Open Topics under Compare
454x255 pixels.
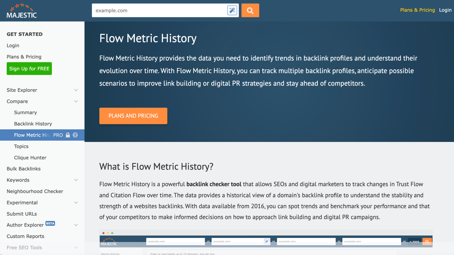[x=21, y=146]
